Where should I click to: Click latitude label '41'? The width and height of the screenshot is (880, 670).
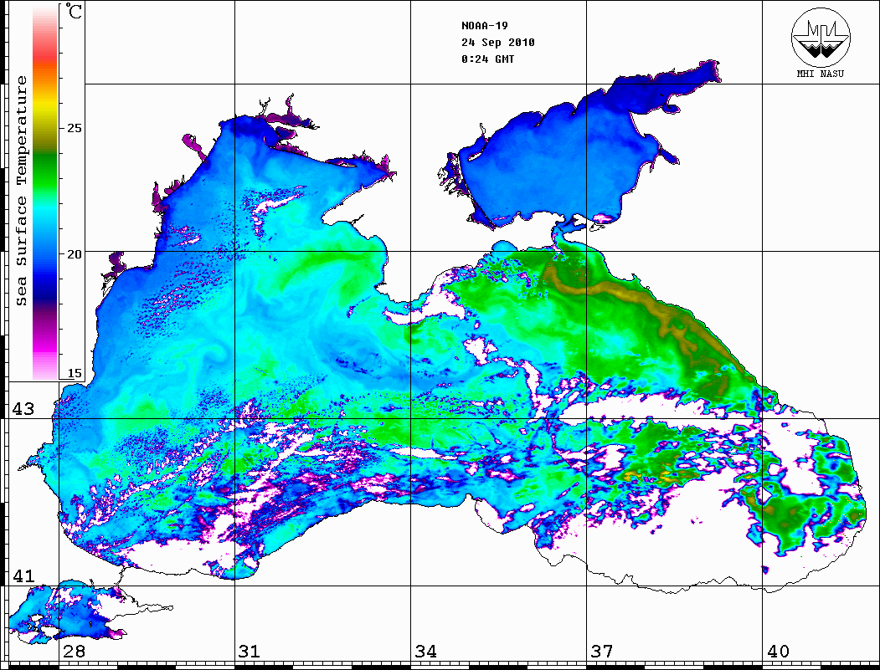point(23,575)
